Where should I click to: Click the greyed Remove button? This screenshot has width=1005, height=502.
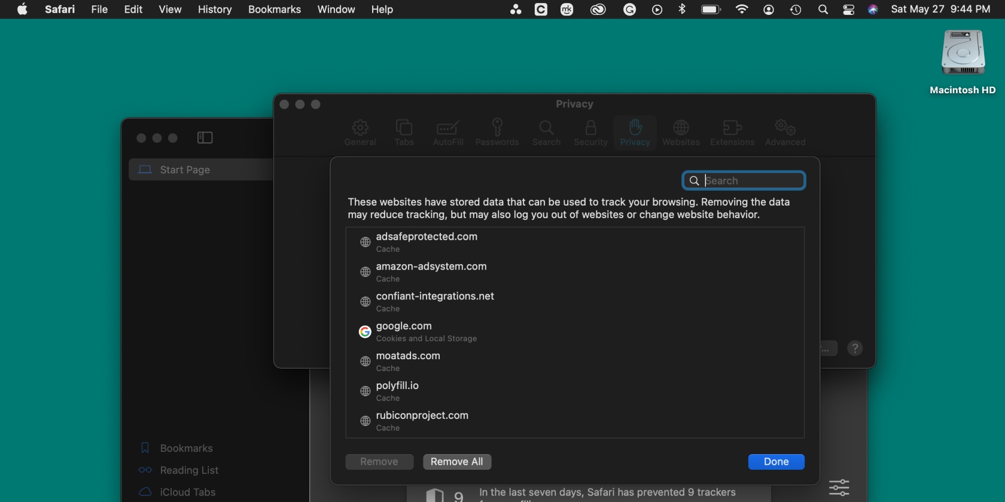(379, 462)
